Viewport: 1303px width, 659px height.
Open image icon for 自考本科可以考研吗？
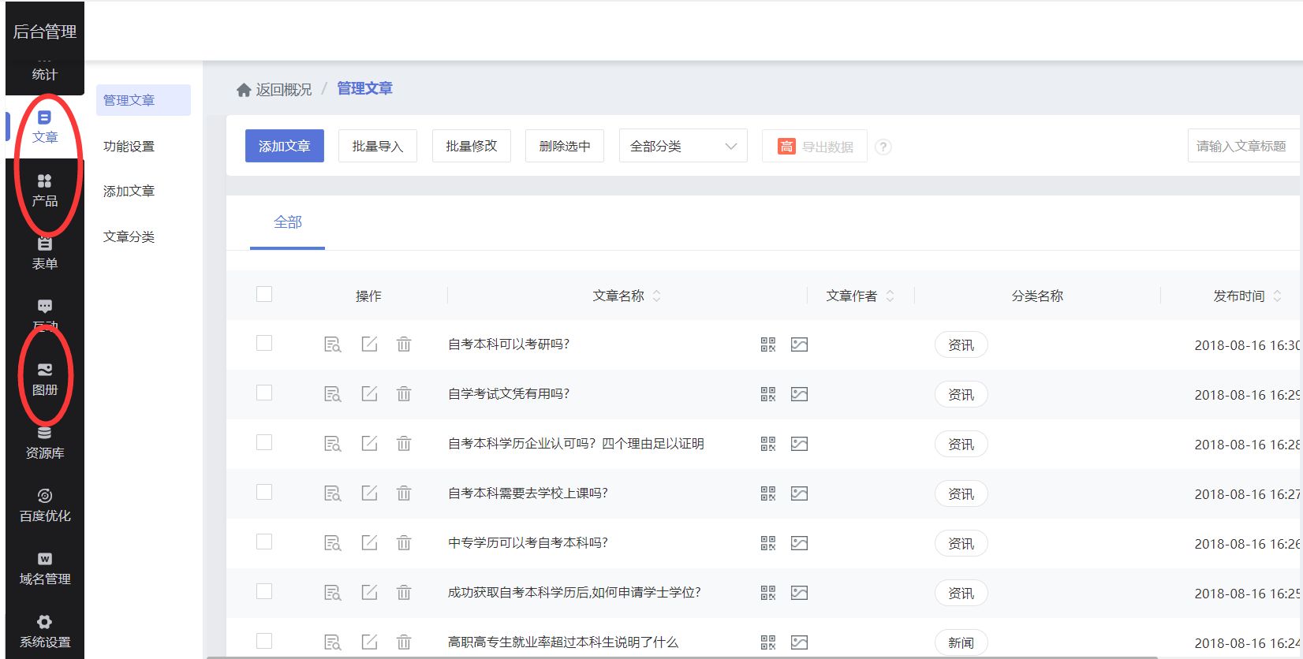coord(800,344)
